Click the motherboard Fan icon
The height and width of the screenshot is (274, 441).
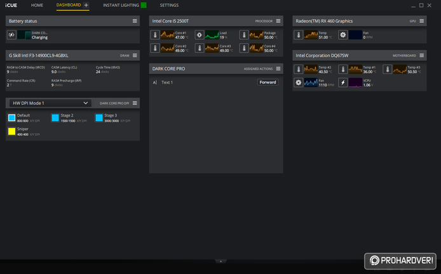(299, 83)
